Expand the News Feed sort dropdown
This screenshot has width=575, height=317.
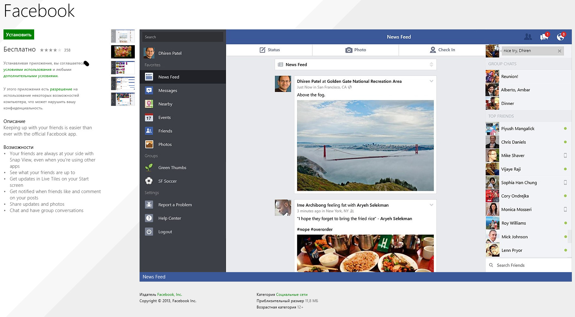tap(431, 64)
